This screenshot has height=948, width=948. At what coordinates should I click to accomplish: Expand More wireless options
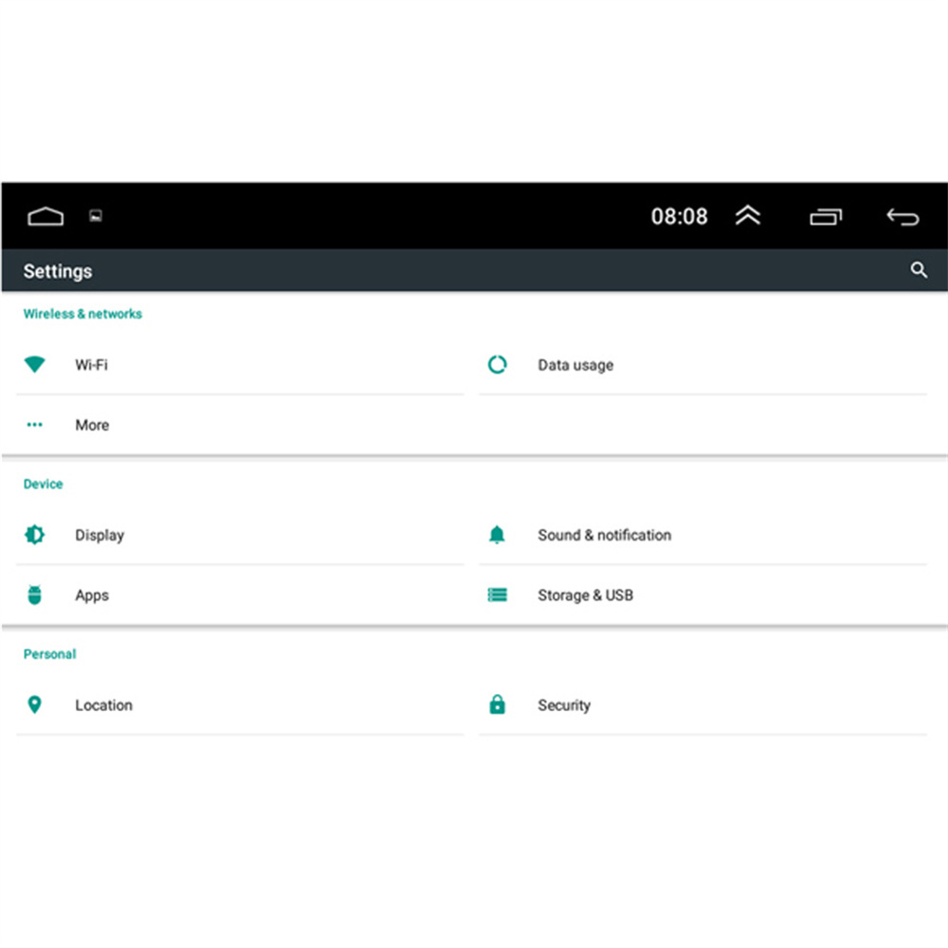click(x=92, y=426)
